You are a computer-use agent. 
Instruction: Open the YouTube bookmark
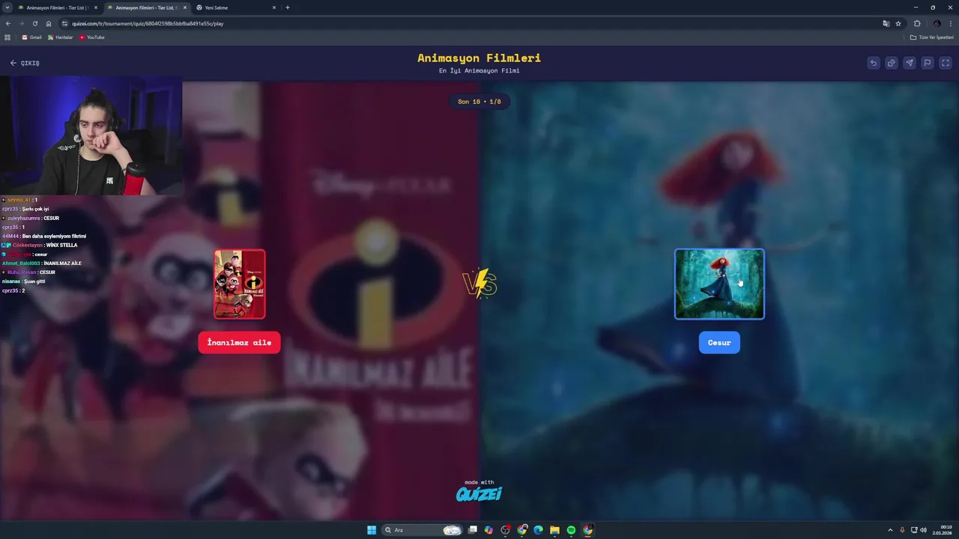pos(92,37)
